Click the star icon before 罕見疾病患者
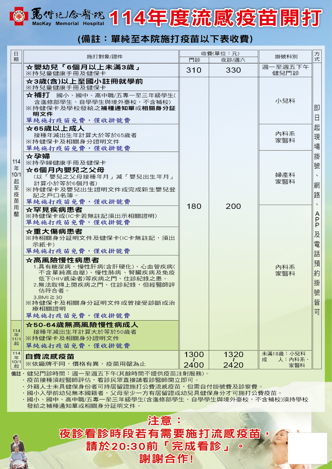The width and height of the screenshot is (332, 469). [29, 210]
